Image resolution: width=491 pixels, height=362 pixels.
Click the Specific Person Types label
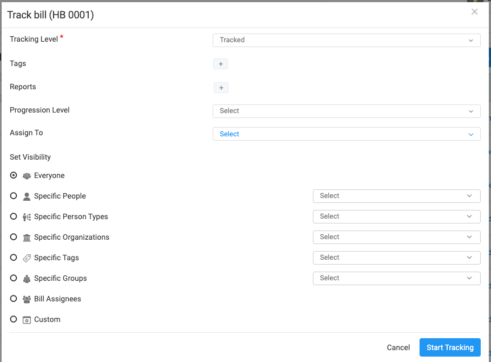click(x=71, y=216)
